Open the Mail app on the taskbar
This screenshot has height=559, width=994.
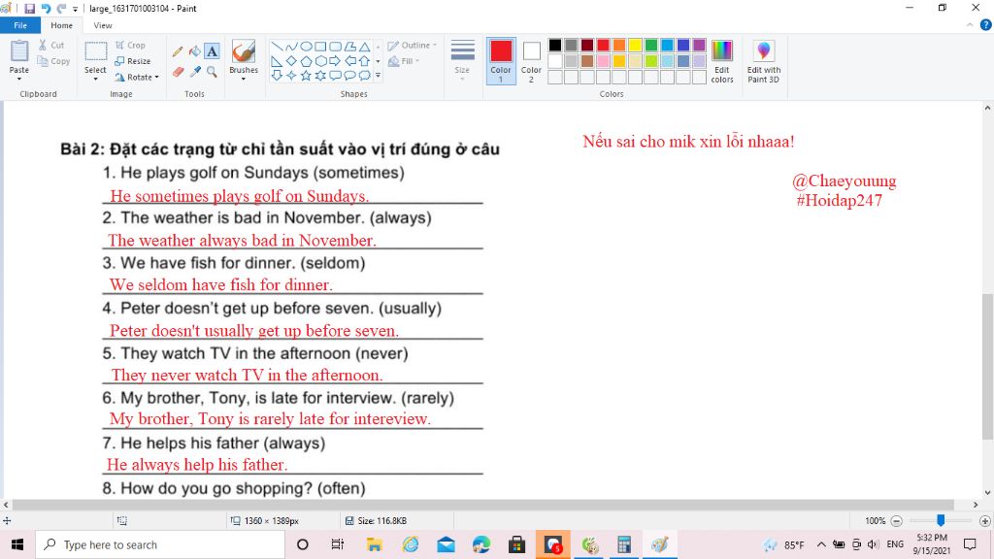pyautogui.click(x=446, y=544)
